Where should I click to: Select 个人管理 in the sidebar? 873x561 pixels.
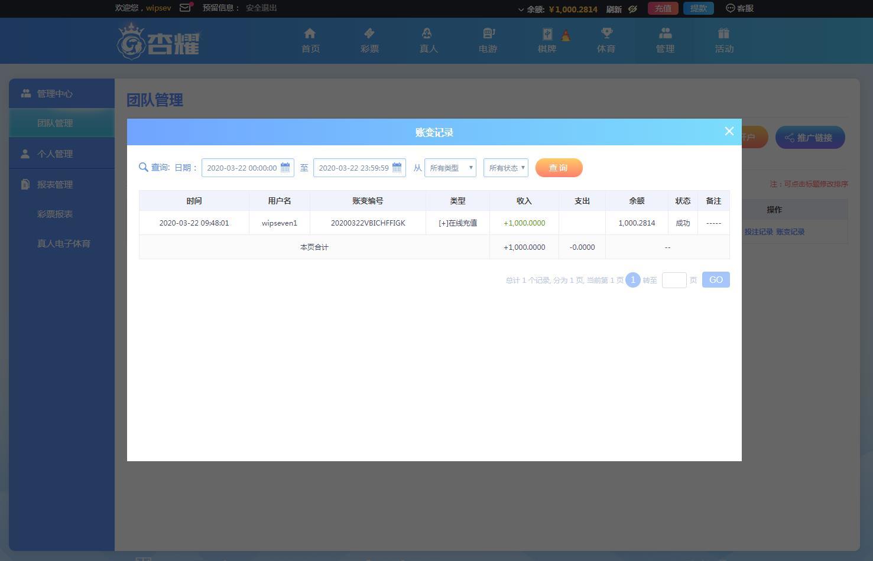coord(55,154)
